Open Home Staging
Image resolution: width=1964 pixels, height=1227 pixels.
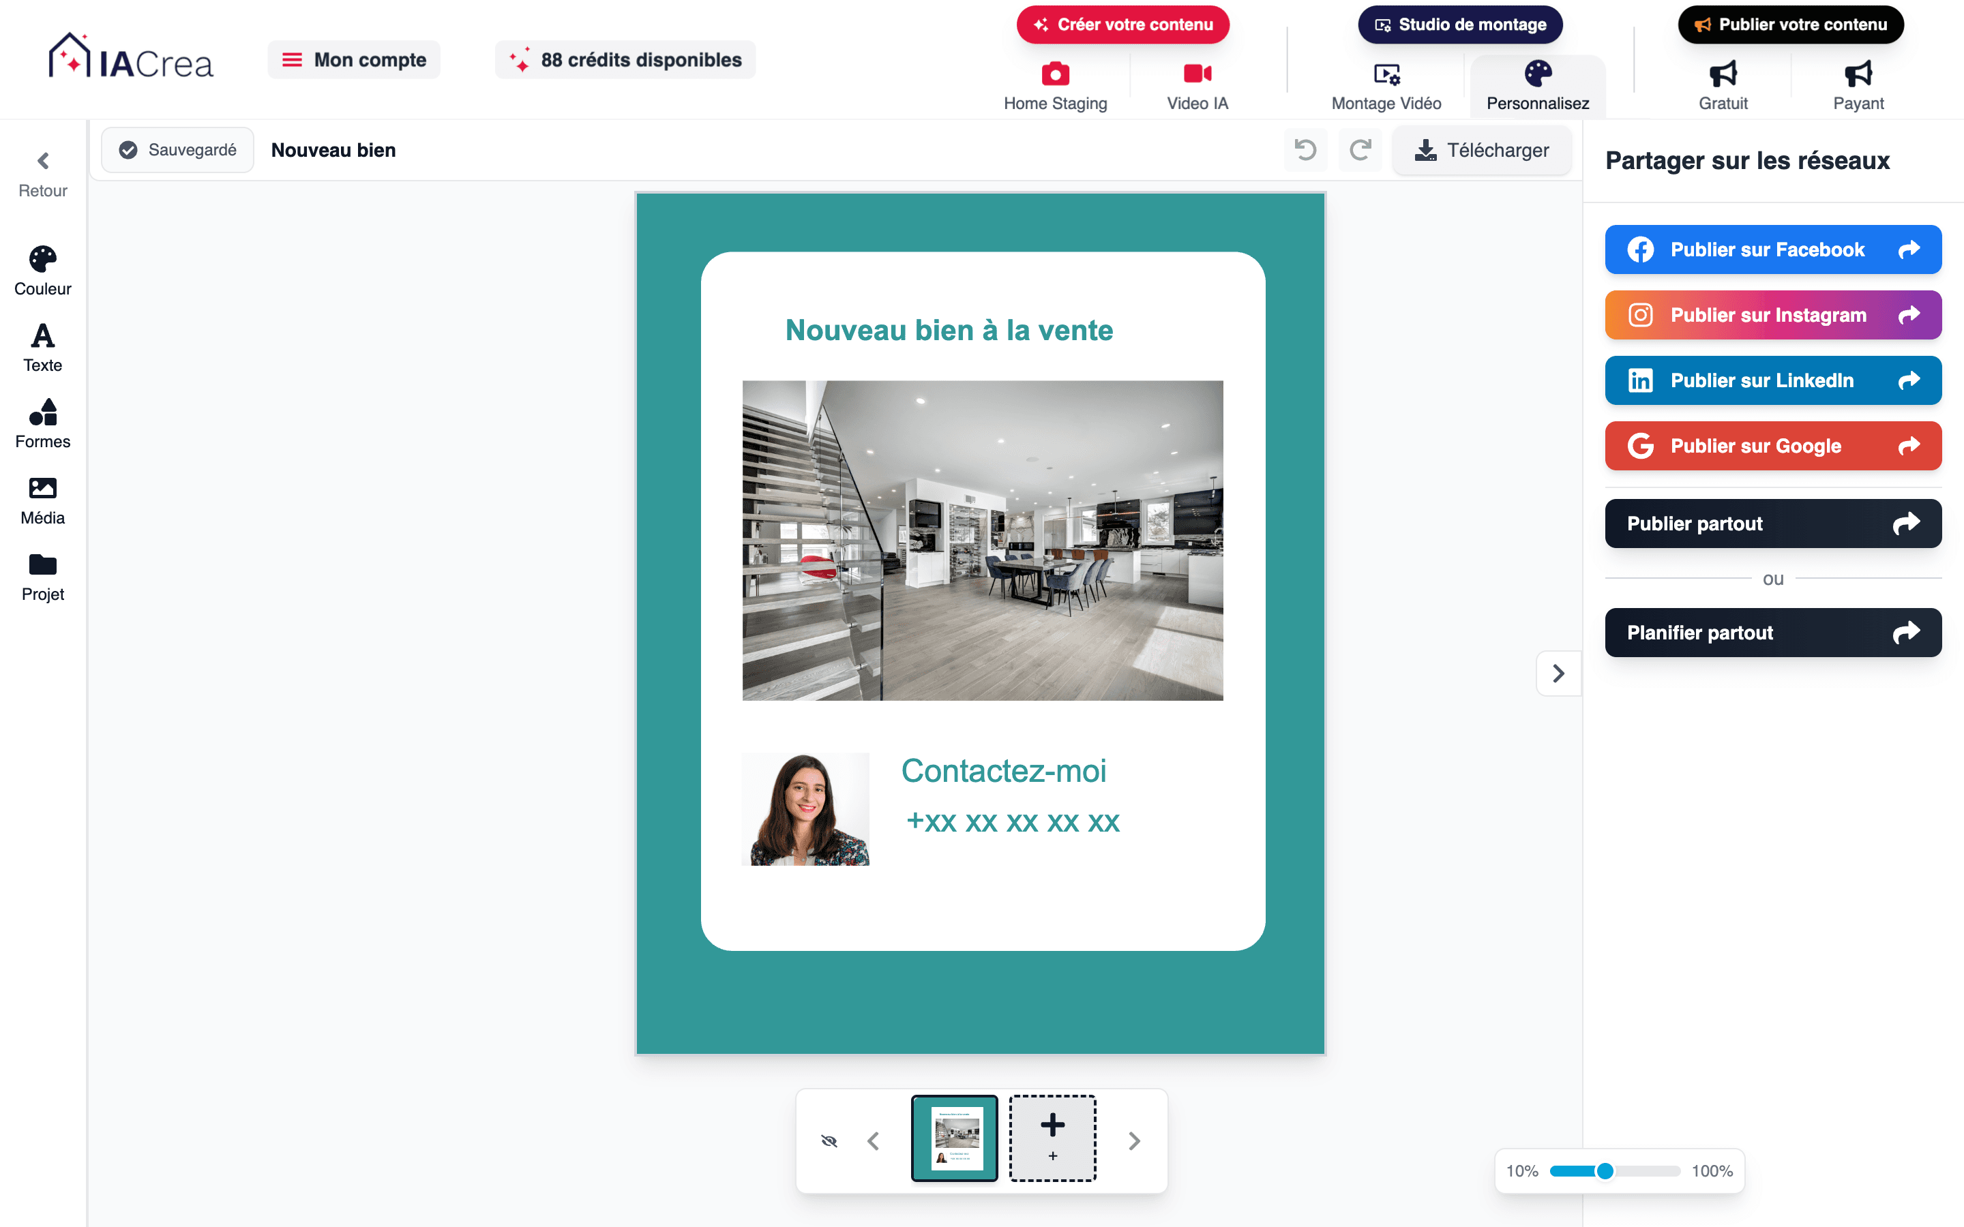click(1055, 84)
